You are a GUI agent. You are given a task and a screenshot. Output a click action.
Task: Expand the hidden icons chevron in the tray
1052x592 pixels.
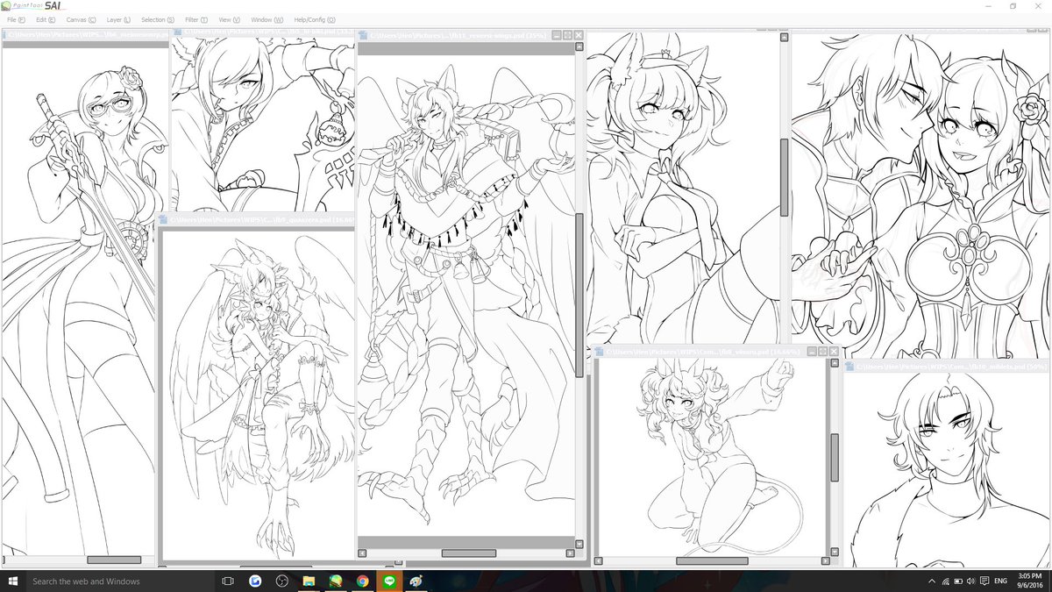(932, 581)
